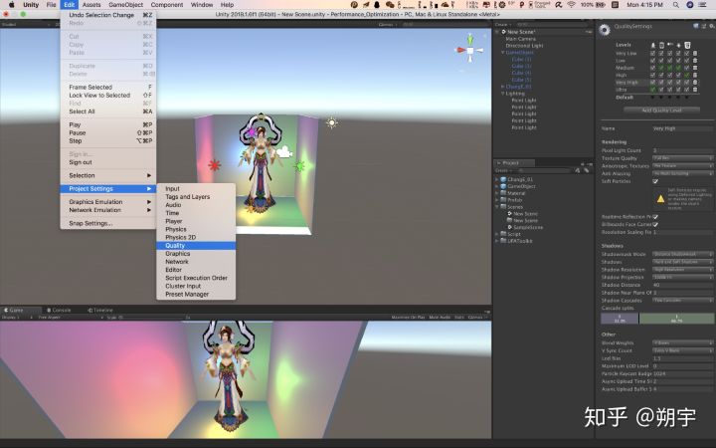Select the green point light gizmo

[x=299, y=166]
